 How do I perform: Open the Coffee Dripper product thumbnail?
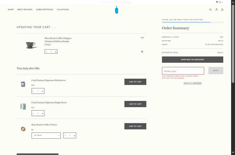tap(31, 45)
